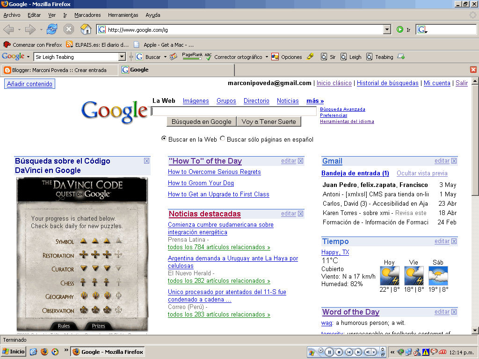Open How to Groom Your Dog link
The height and width of the screenshot is (359, 479).
tap(201, 183)
